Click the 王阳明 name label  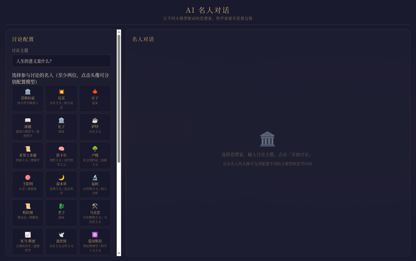pos(28,184)
